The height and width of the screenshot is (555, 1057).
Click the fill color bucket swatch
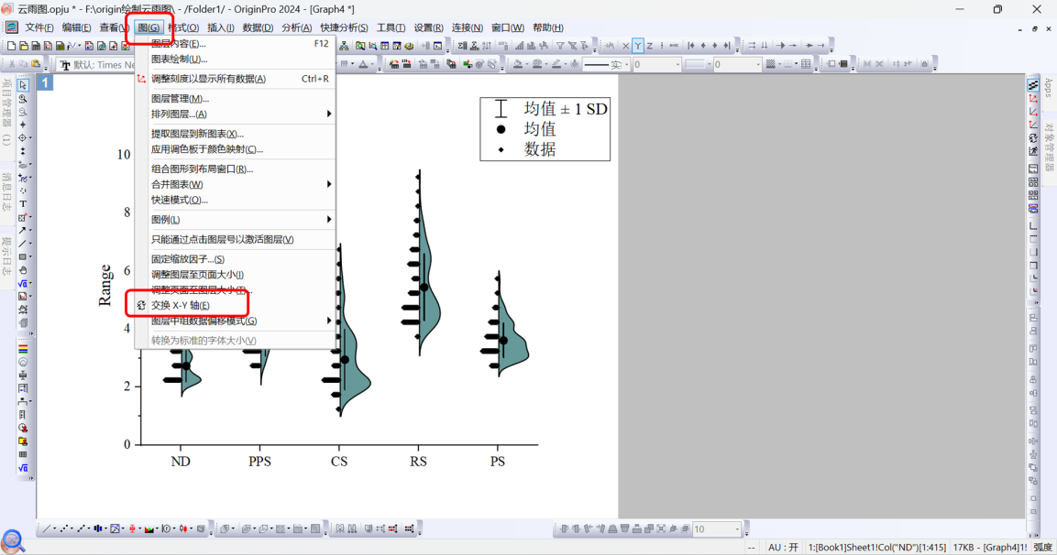tap(518, 64)
